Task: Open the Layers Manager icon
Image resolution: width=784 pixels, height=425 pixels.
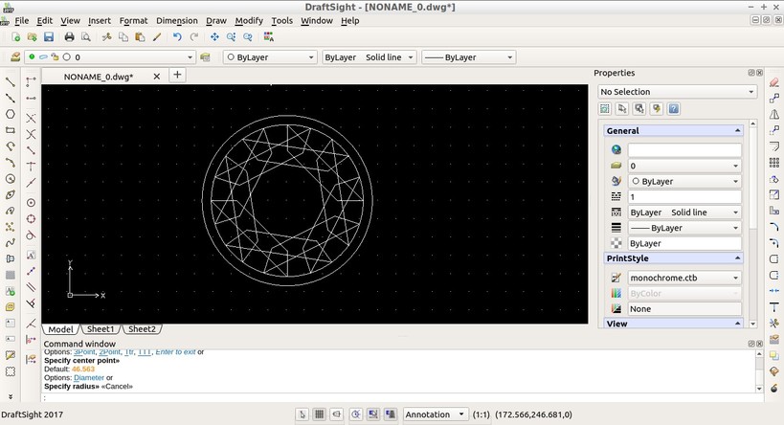Action: 15,57
